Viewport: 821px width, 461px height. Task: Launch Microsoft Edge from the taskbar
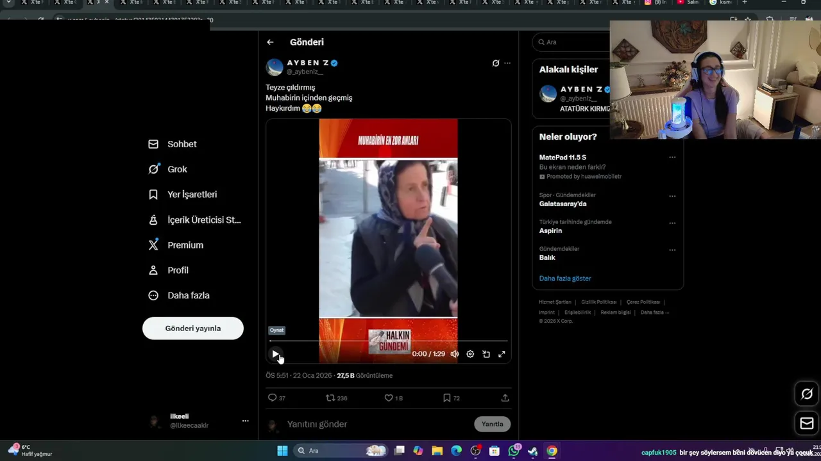click(x=456, y=451)
